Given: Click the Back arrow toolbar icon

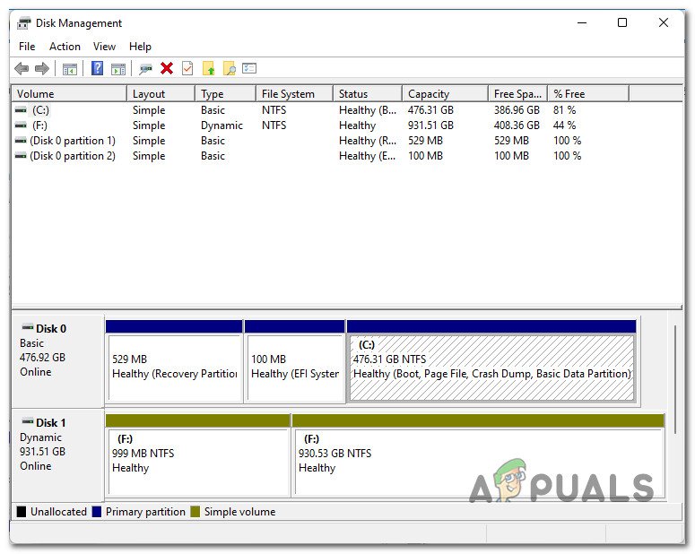Looking at the screenshot, I should 22,68.
